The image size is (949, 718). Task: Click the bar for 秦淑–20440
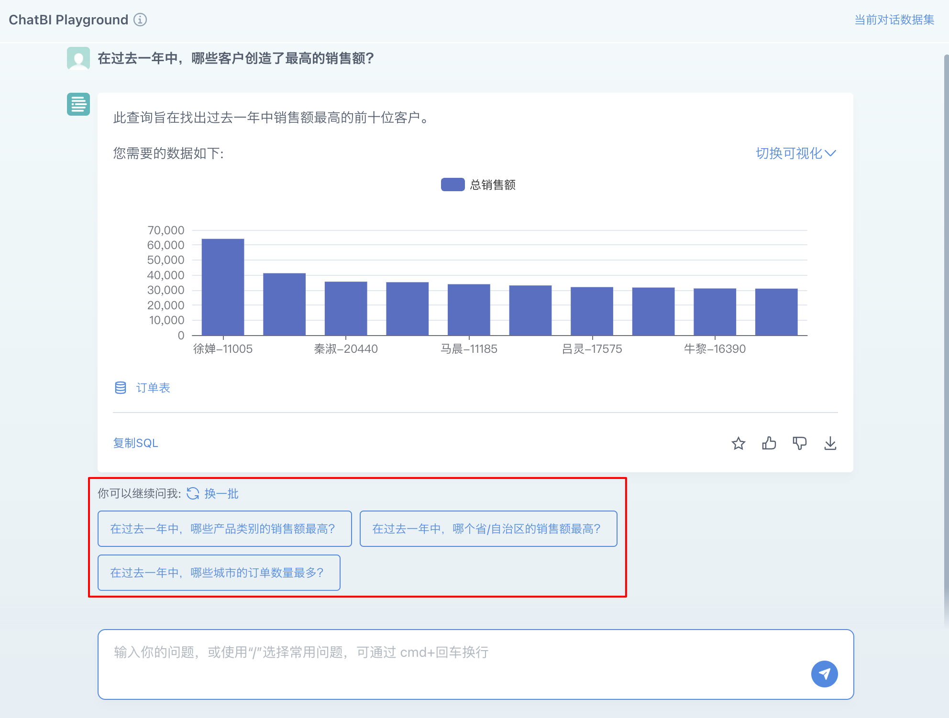pyautogui.click(x=346, y=308)
